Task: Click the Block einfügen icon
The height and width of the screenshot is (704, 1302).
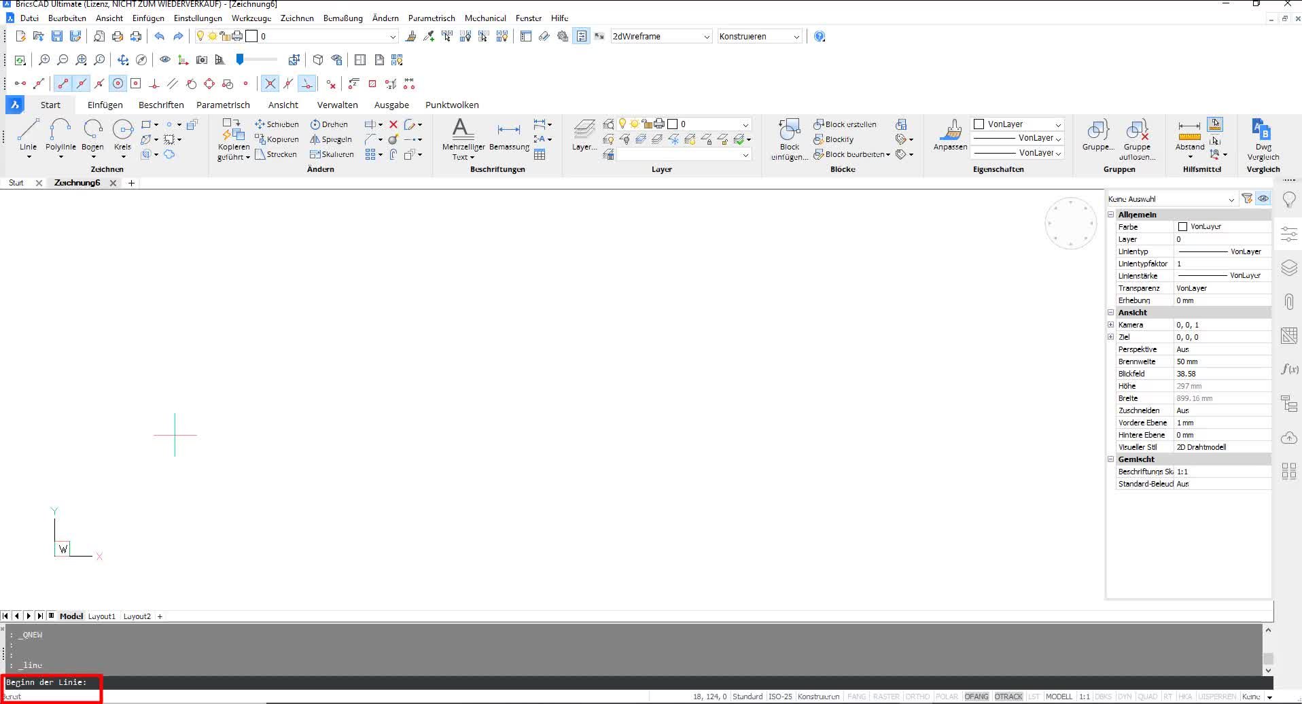Action: 789,134
